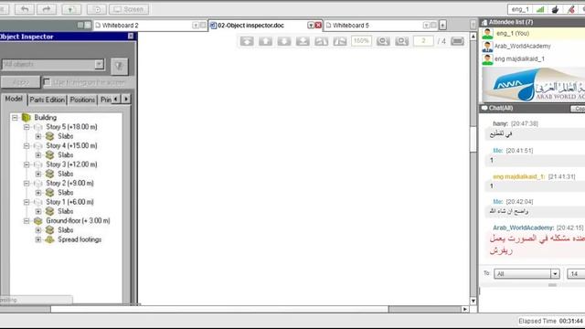585x329 pixels.
Task: Collapse the Story 2 (+9.00 m) node
Action: (27, 183)
